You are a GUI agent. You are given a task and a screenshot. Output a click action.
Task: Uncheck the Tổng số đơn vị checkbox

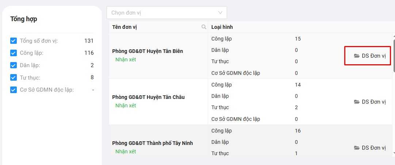click(x=14, y=41)
